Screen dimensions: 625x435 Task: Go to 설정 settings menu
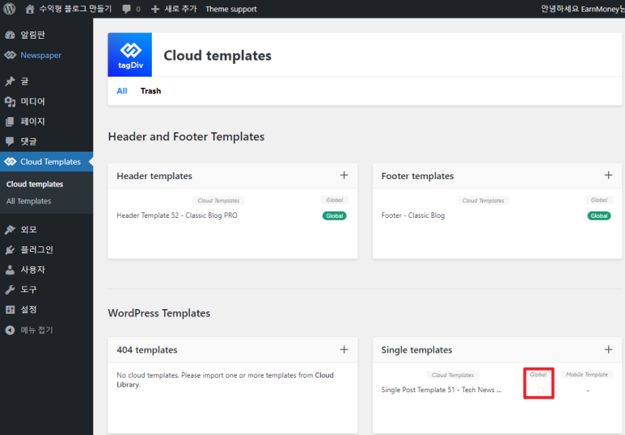[28, 310]
